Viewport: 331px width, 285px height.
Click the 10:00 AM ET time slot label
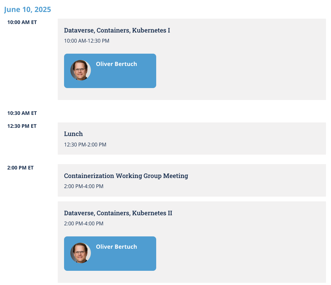pyautogui.click(x=22, y=22)
